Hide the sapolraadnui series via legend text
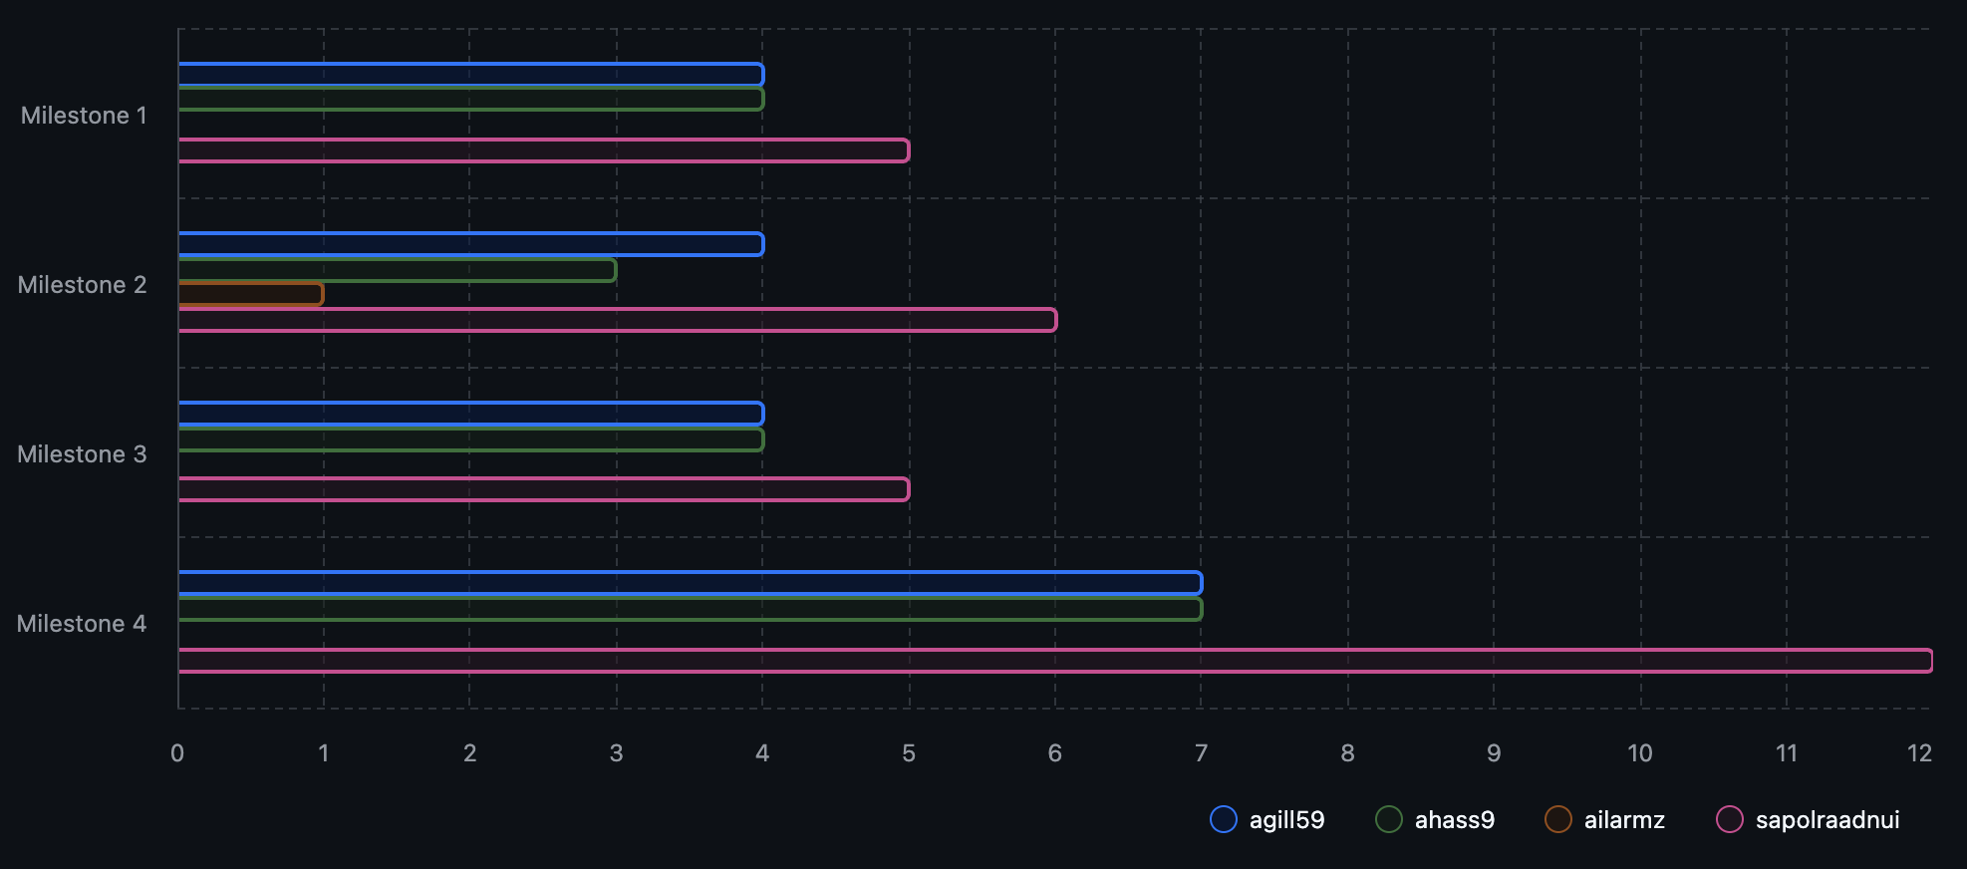The height and width of the screenshot is (869, 1967). [x=1826, y=820]
